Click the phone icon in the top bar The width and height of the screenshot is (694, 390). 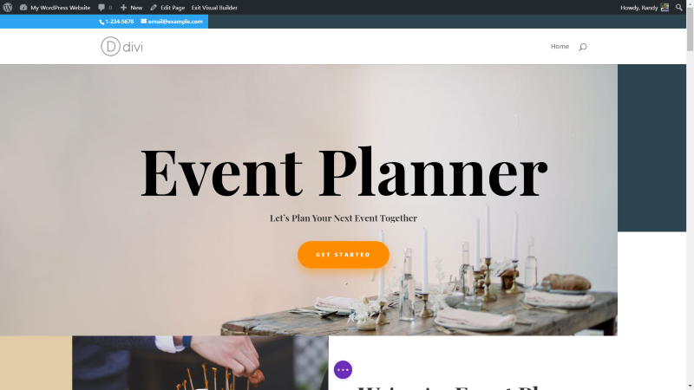101,22
